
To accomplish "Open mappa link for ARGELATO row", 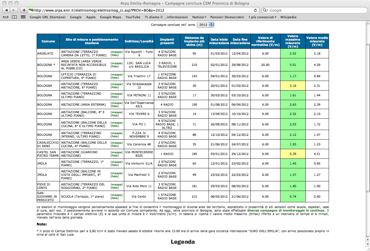I will pos(117,52).
